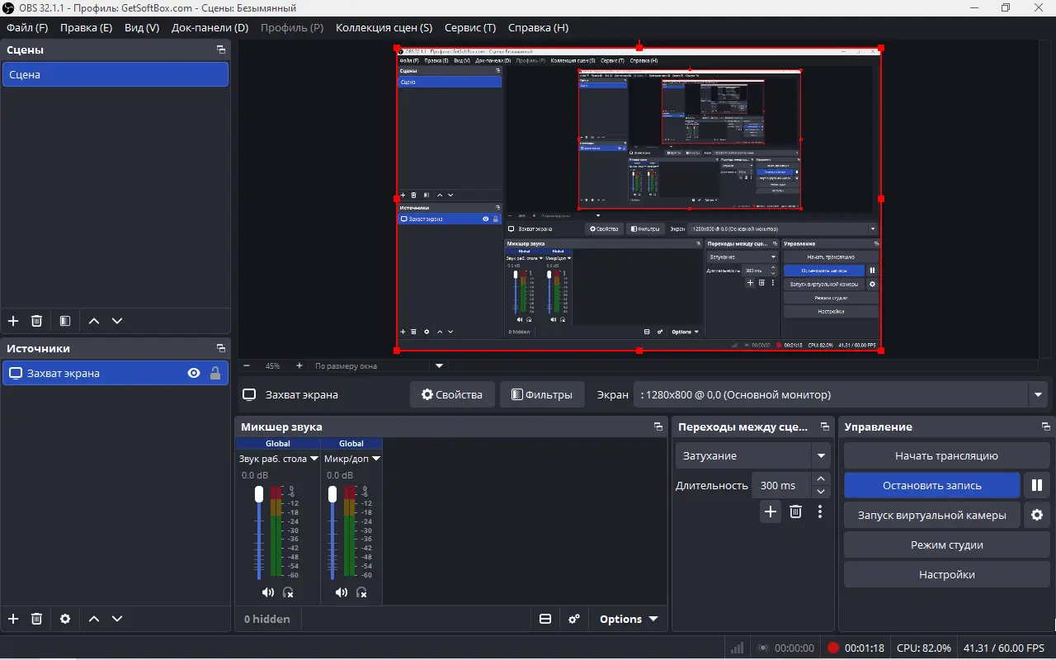This screenshot has width=1056, height=660.
Task: Open scene filters icon in Scenes panel
Action: tap(65, 321)
